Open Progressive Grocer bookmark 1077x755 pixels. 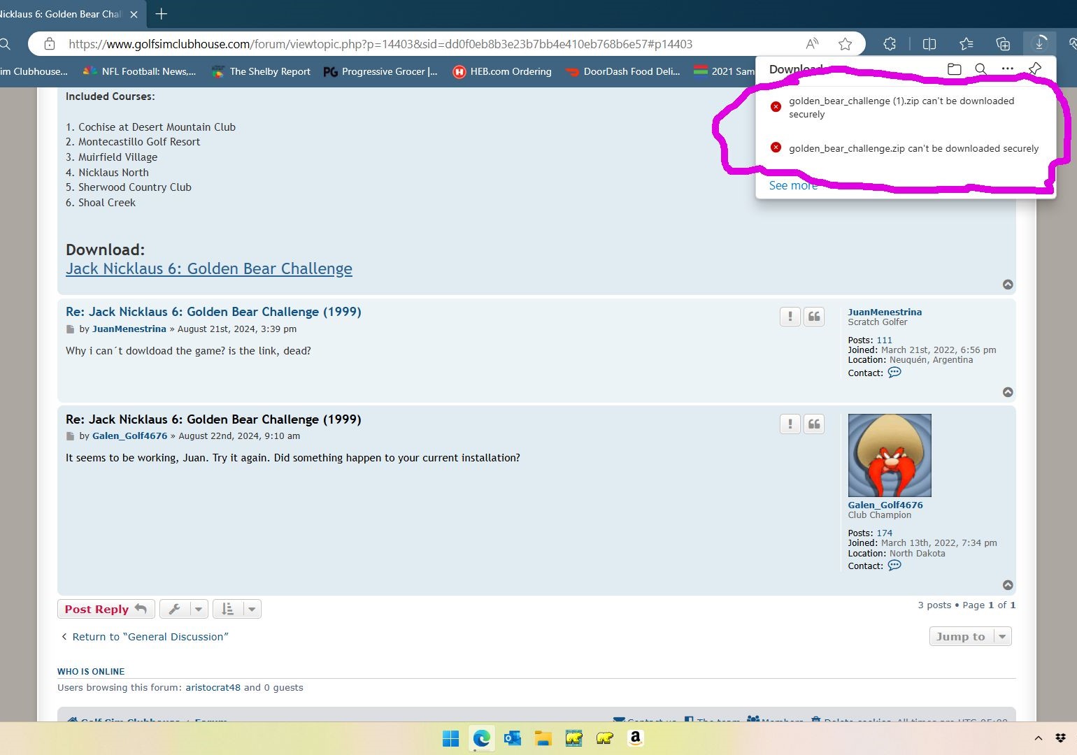click(x=380, y=71)
